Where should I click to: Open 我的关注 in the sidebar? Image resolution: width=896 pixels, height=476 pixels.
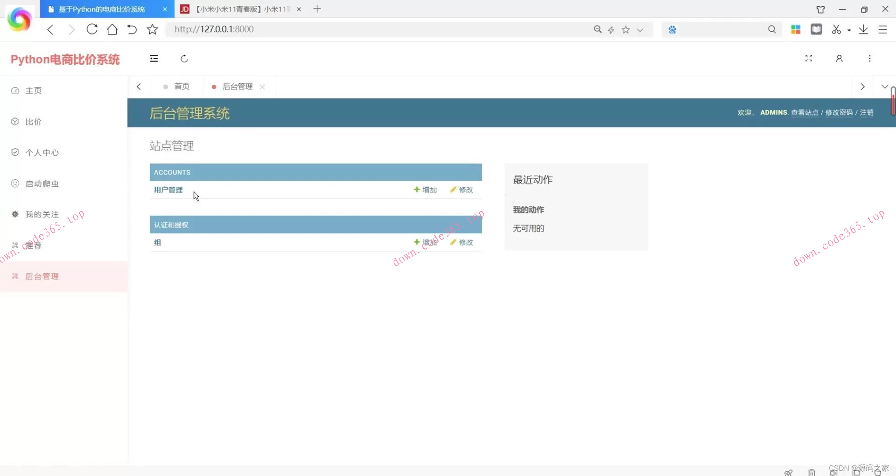[x=64, y=214]
